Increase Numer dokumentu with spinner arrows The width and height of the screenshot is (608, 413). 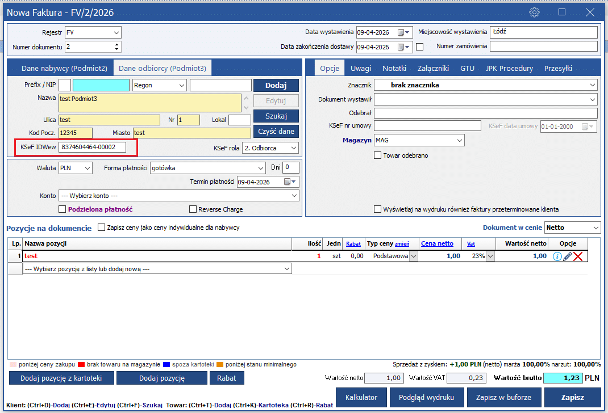[117, 44]
